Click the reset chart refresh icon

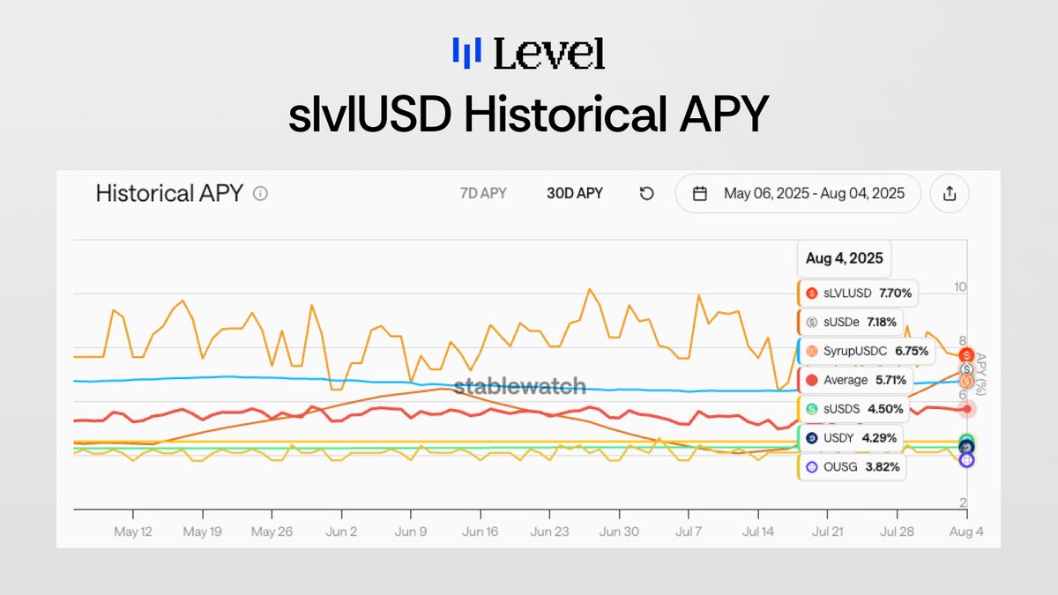(647, 193)
